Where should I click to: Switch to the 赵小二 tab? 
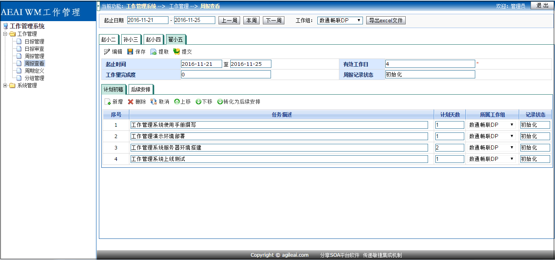coord(109,39)
